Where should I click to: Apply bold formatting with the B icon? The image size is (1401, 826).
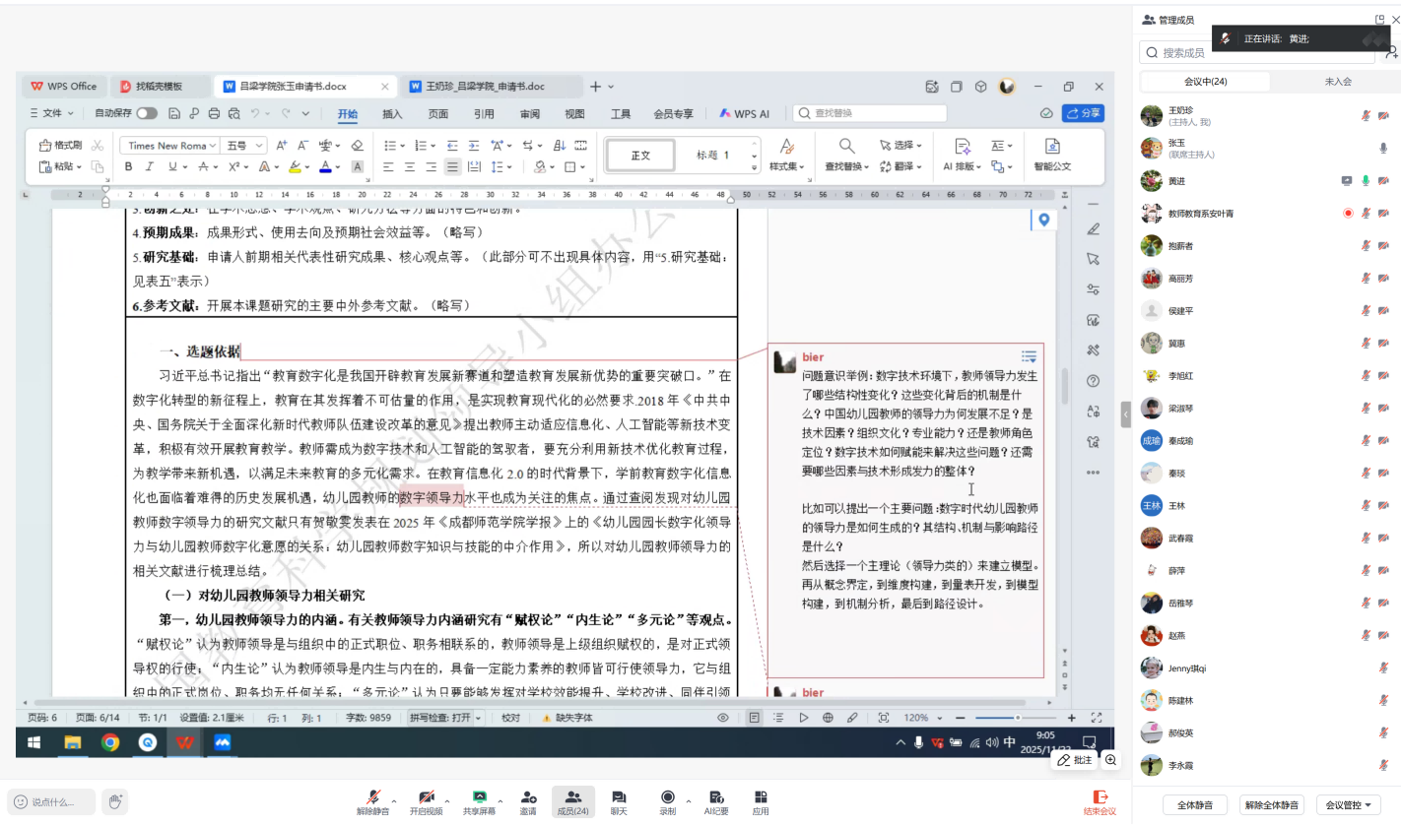click(128, 167)
